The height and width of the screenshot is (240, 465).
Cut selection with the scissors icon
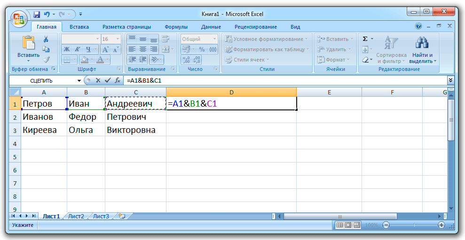[46, 39]
